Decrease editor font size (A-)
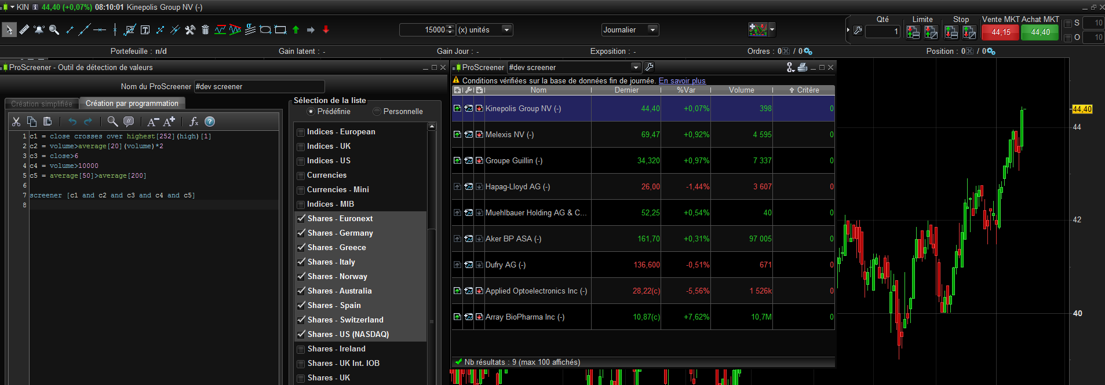The height and width of the screenshot is (385, 1105). pyautogui.click(x=152, y=122)
